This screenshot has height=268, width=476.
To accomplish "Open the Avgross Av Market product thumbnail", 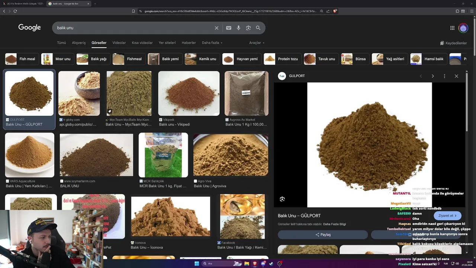I will 247,93.
